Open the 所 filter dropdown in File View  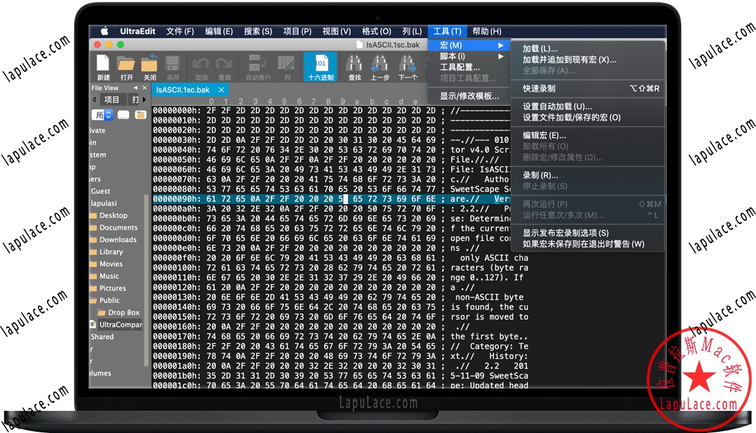tap(103, 115)
